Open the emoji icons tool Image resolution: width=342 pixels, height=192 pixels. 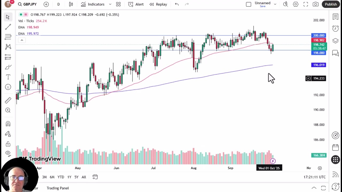pyautogui.click(x=8, y=87)
